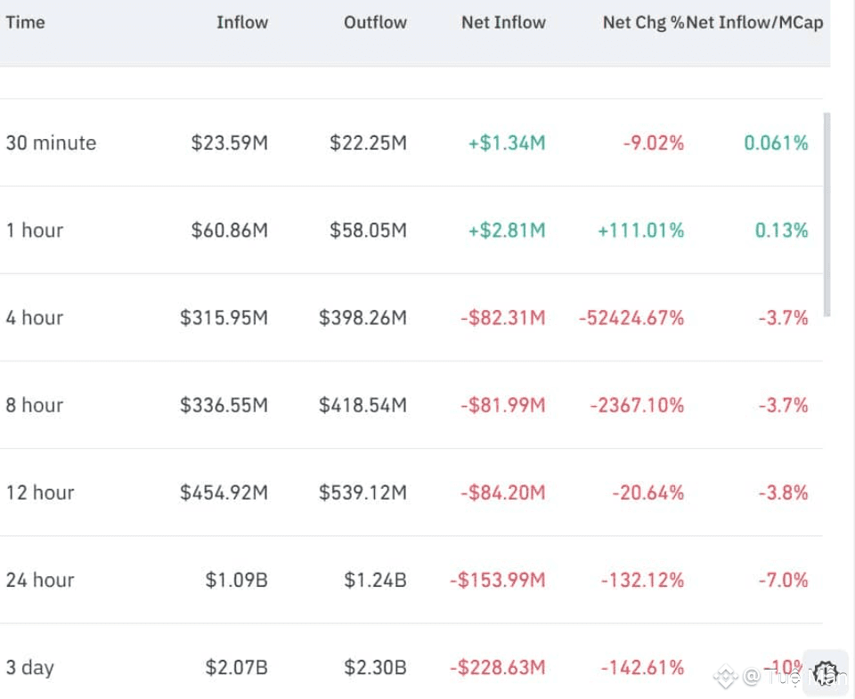This screenshot has width=855, height=699.
Task: Pick the 8 hour time row
Action: [35, 405]
